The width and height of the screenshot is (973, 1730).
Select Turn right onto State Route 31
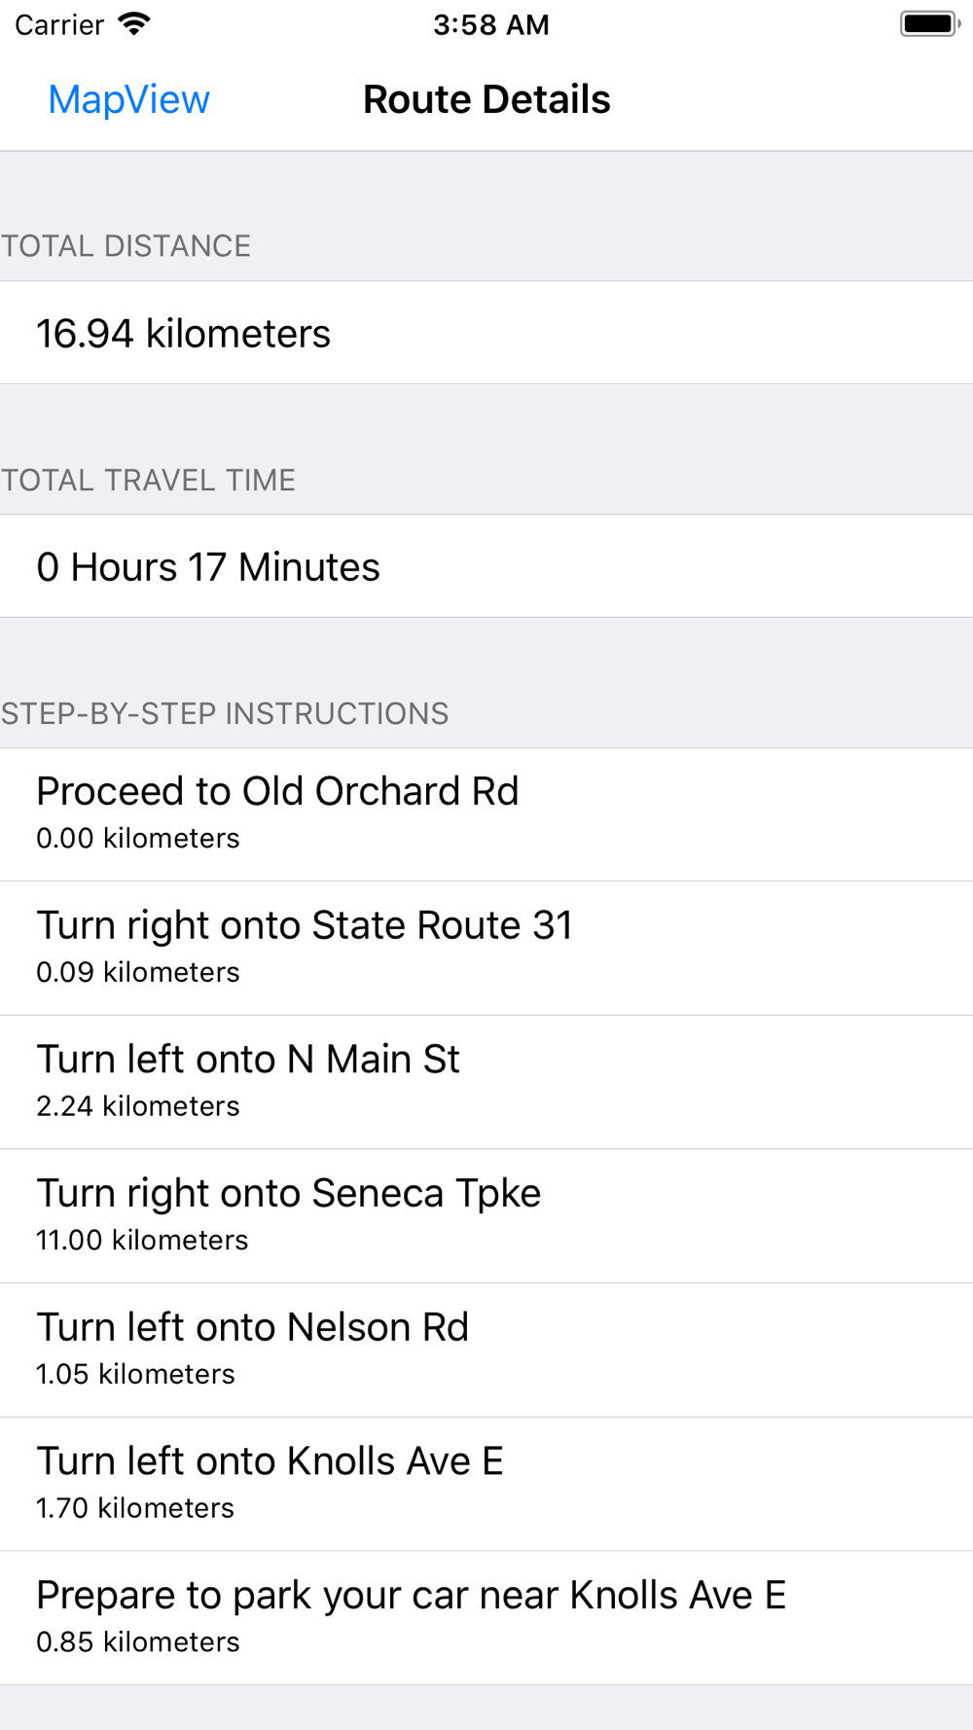[x=486, y=949]
